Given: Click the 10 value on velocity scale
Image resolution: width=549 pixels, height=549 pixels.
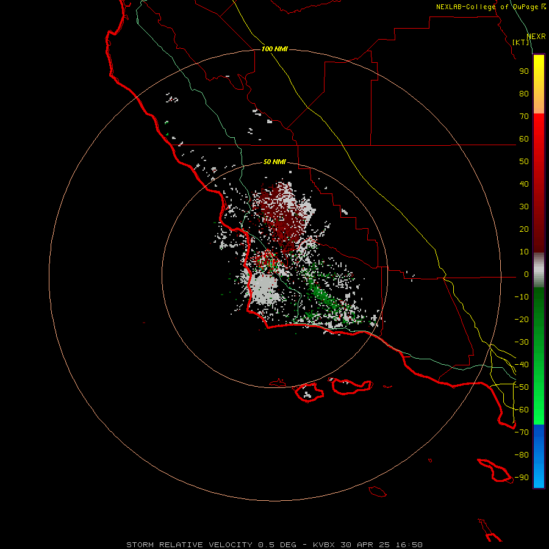Looking at the screenshot, I should (x=524, y=252).
